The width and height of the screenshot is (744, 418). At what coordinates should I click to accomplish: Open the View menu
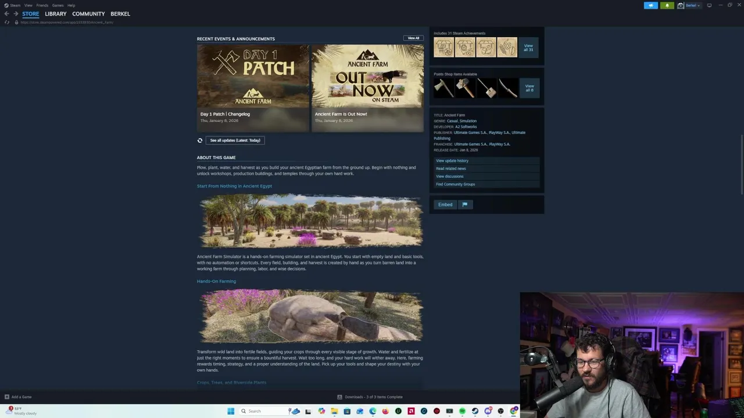(28, 5)
